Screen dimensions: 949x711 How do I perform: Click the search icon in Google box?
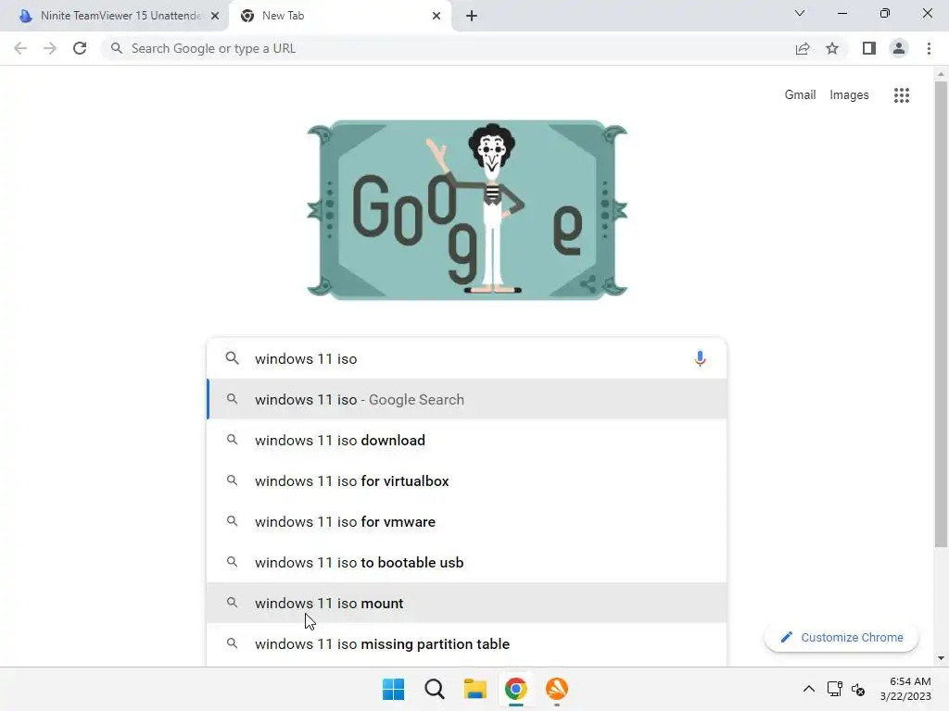pos(232,358)
